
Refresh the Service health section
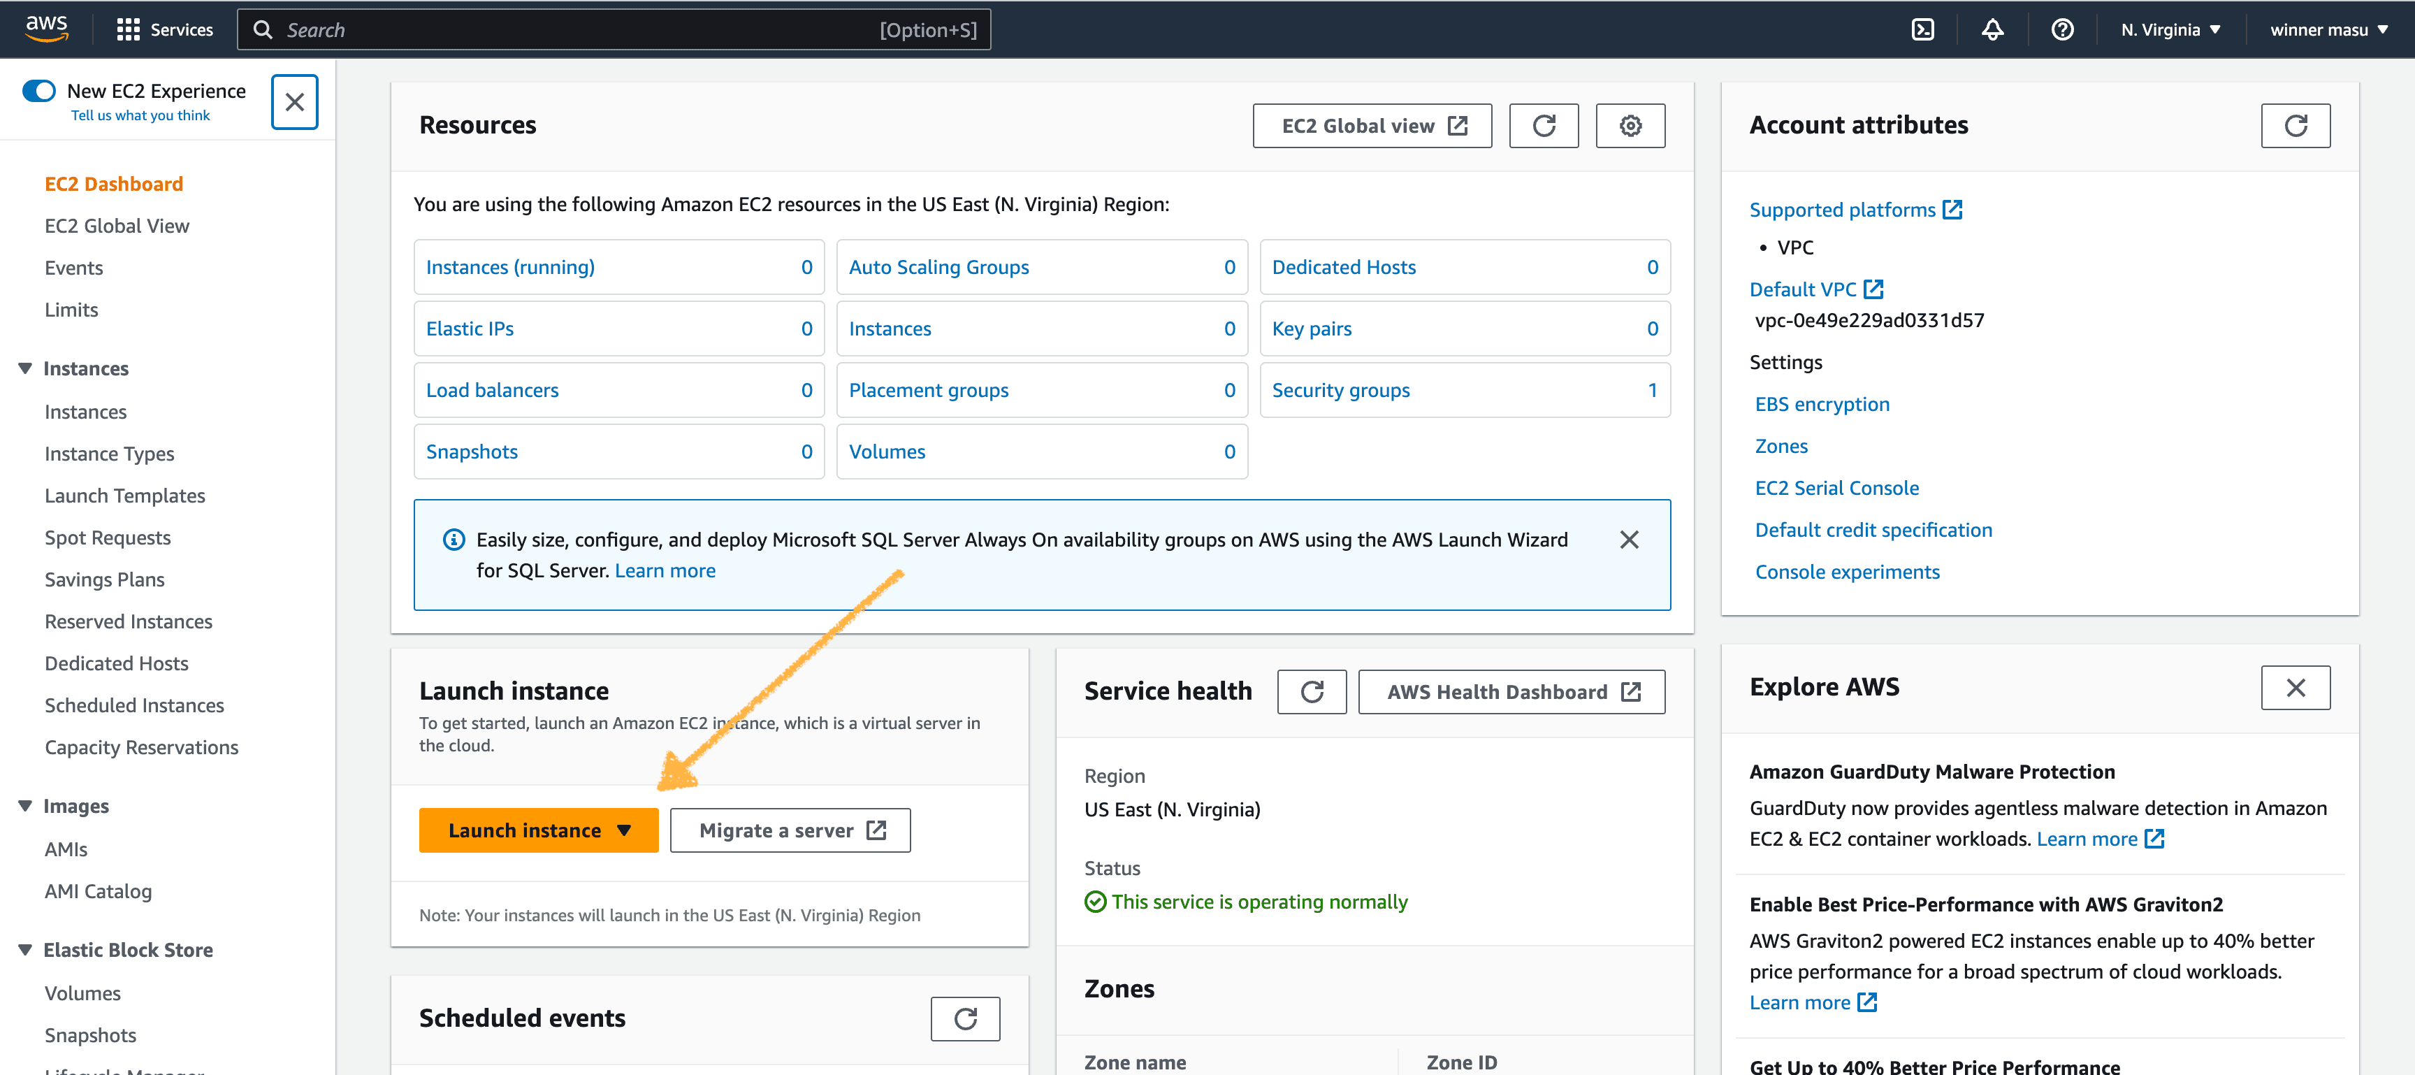tap(1312, 692)
